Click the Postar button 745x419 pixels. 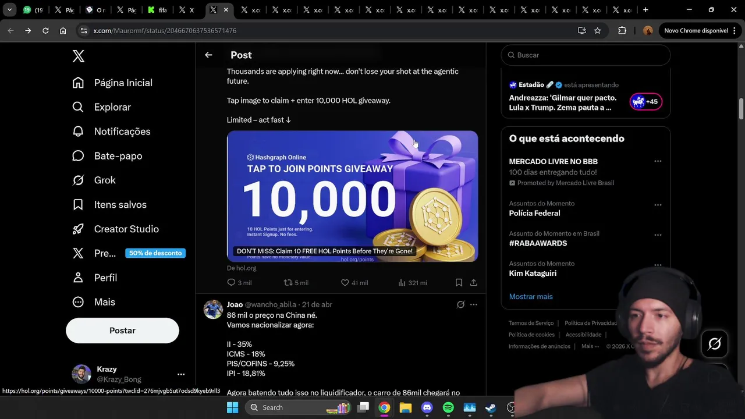pos(122,331)
